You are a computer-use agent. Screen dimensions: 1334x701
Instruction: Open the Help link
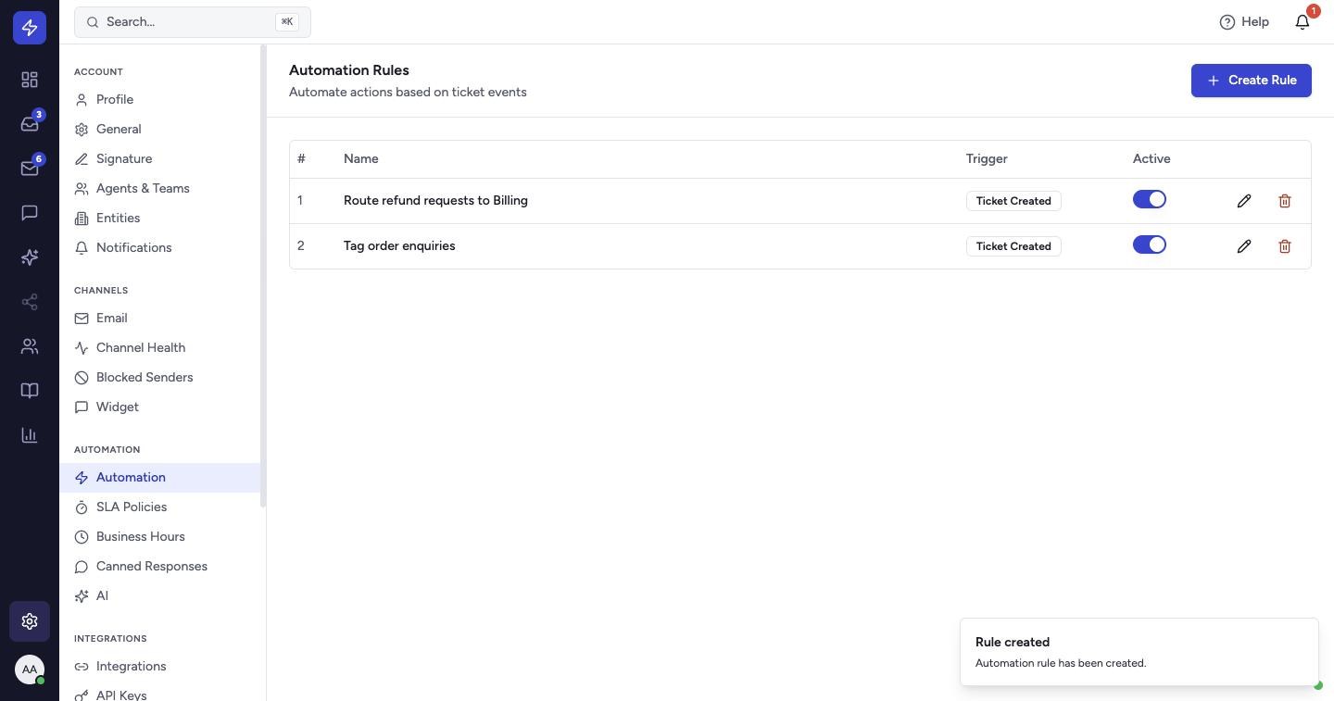[1244, 22]
